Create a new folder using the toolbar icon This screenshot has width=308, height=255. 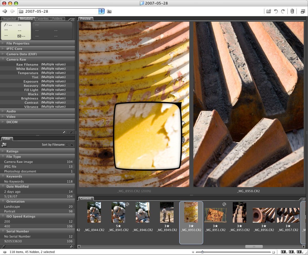[x=268, y=11]
